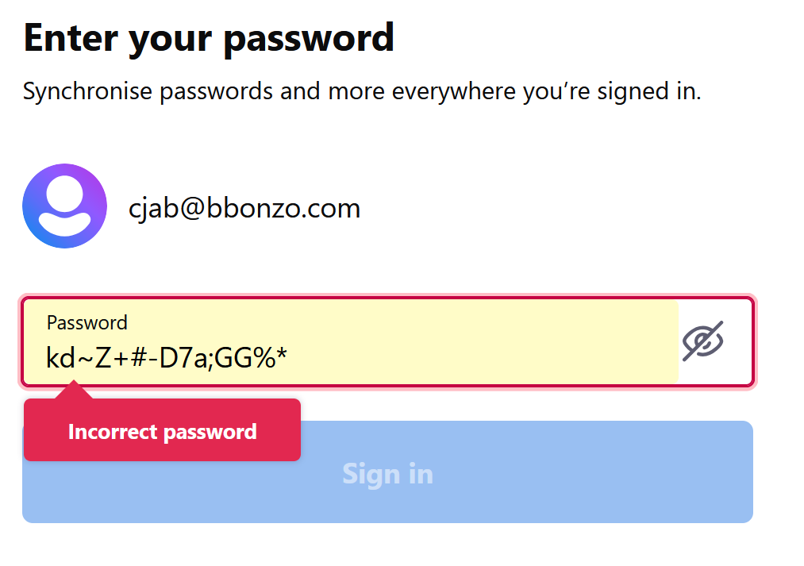Click 'kd~Z' at the start of password
This screenshot has width=804, height=566.
71,359
